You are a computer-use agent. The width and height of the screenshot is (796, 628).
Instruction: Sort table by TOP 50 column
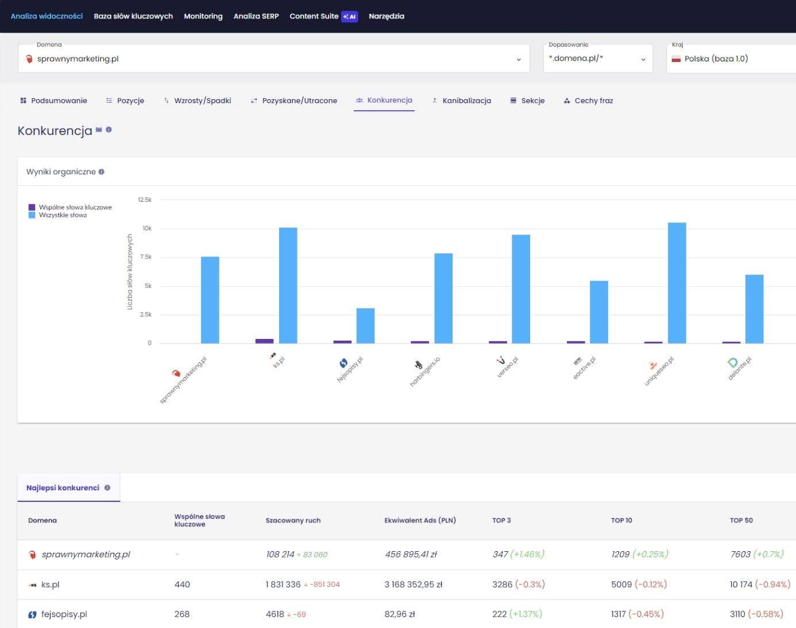[741, 520]
